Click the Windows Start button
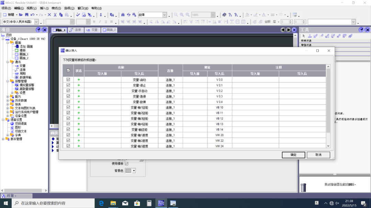The width and height of the screenshot is (371, 208). pyautogui.click(x=6, y=203)
